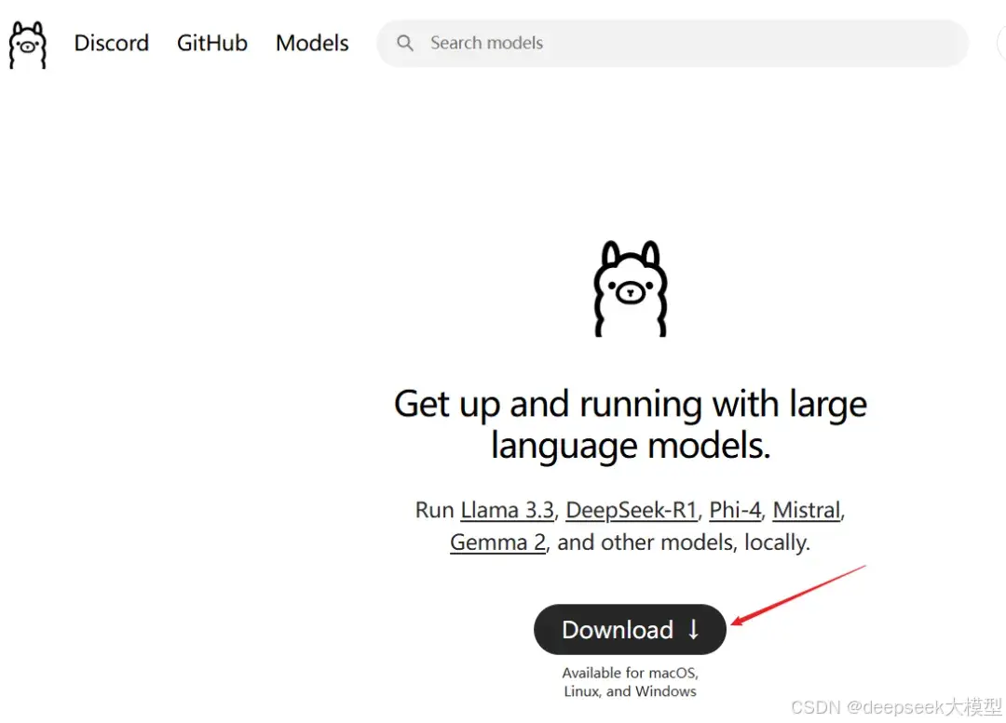The image size is (1006, 723).
Task: Click the main heading about language models
Action: [631, 423]
